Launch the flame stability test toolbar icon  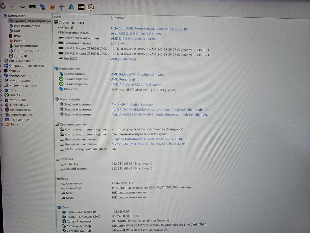tap(52, 7)
